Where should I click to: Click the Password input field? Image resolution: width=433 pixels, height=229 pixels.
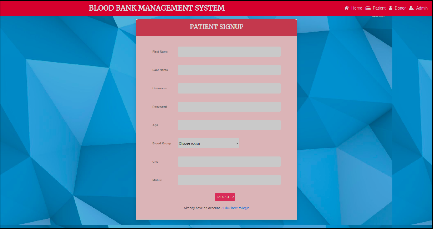(x=229, y=107)
